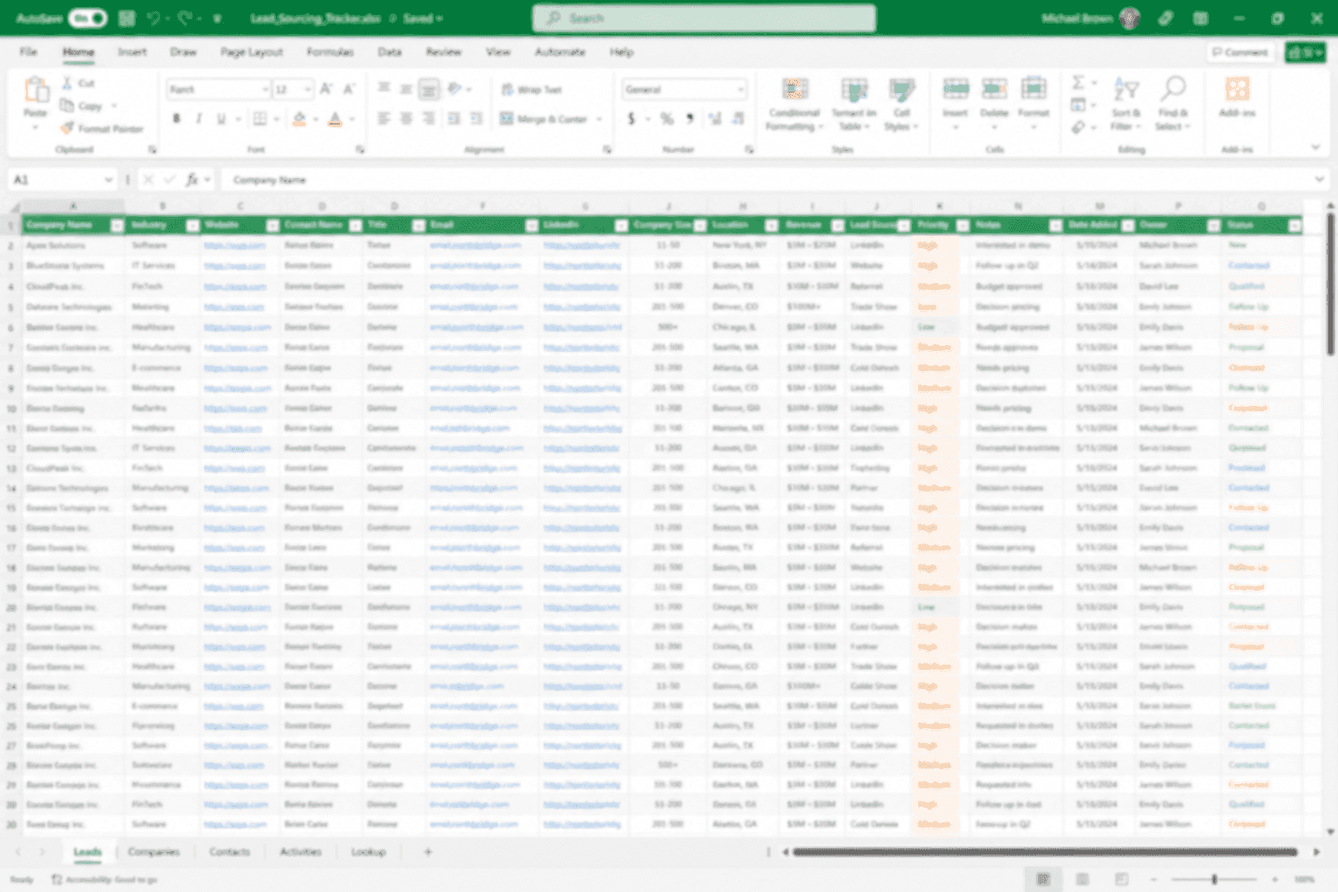The height and width of the screenshot is (892, 1338).
Task: Open the website link in row 2
Action: (x=234, y=246)
